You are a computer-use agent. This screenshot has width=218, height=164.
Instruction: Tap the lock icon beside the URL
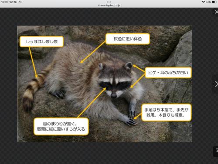(99, 5)
